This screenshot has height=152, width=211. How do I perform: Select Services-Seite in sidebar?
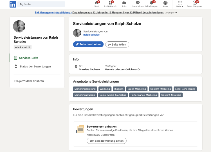click(28, 58)
